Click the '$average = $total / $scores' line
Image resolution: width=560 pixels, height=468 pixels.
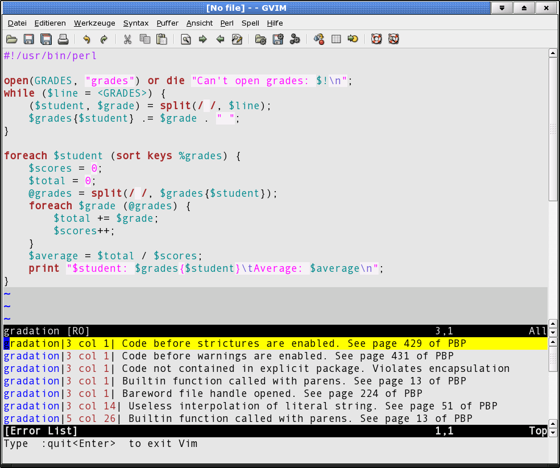click(x=115, y=256)
